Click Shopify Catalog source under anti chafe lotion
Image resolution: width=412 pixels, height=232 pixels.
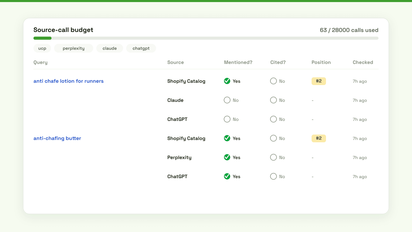(186, 81)
